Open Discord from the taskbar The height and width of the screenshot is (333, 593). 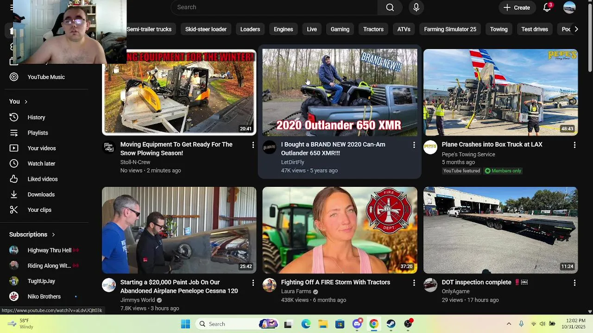point(357,324)
